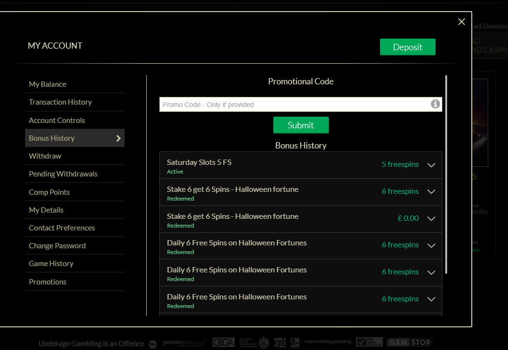Image resolution: width=508 pixels, height=350 pixels.
Task: Open My Balance section
Action: (47, 84)
